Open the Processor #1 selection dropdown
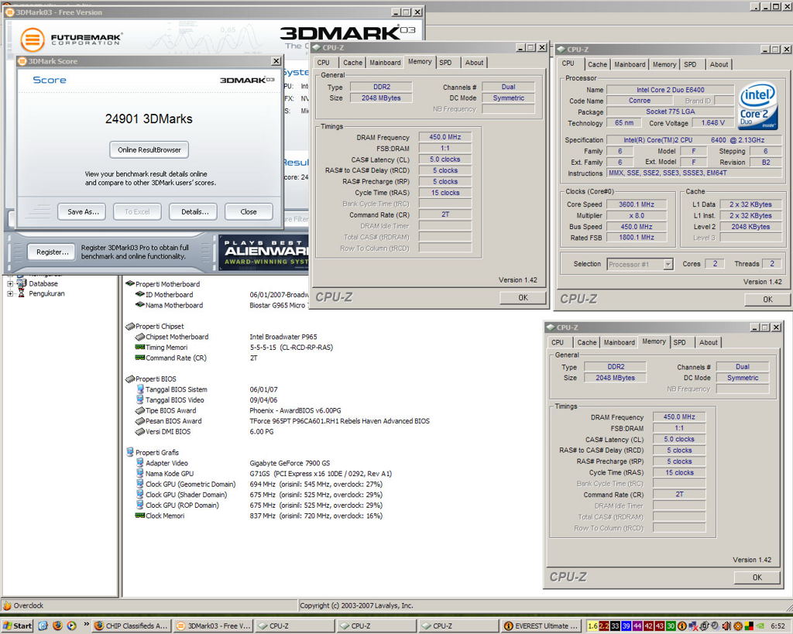 coord(668,264)
